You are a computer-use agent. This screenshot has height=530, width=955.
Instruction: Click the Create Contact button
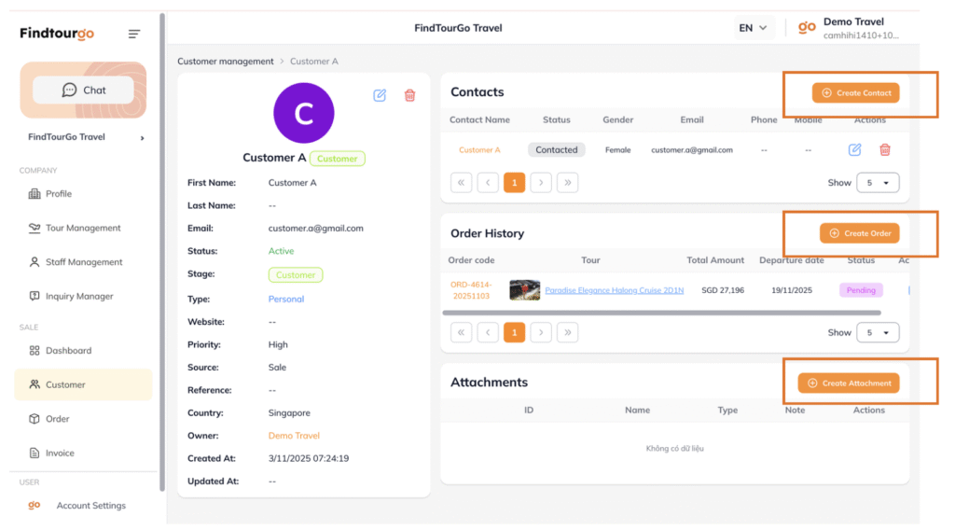(x=855, y=93)
